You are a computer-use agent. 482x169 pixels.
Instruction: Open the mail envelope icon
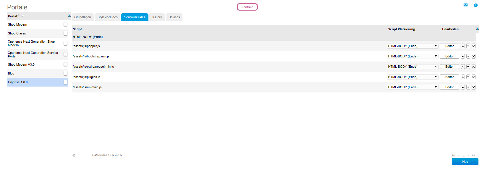point(465,5)
